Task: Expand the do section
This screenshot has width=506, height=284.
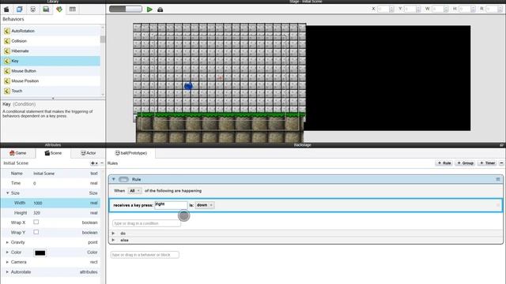Action: [x=113, y=234]
